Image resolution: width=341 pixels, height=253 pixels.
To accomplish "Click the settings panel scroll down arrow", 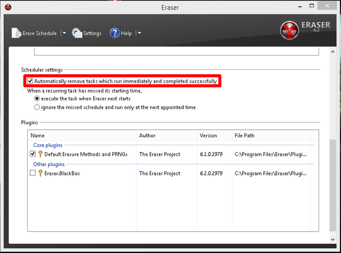I will (332, 239).
